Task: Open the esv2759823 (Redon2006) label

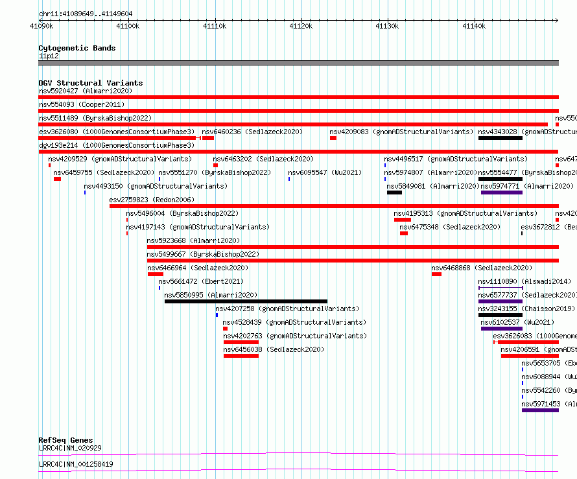Action: (x=152, y=200)
